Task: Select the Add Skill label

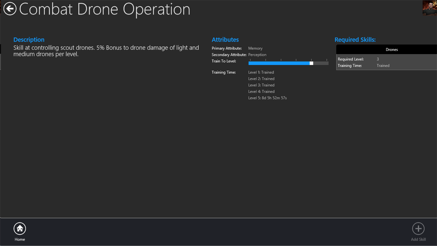Action: click(418, 239)
